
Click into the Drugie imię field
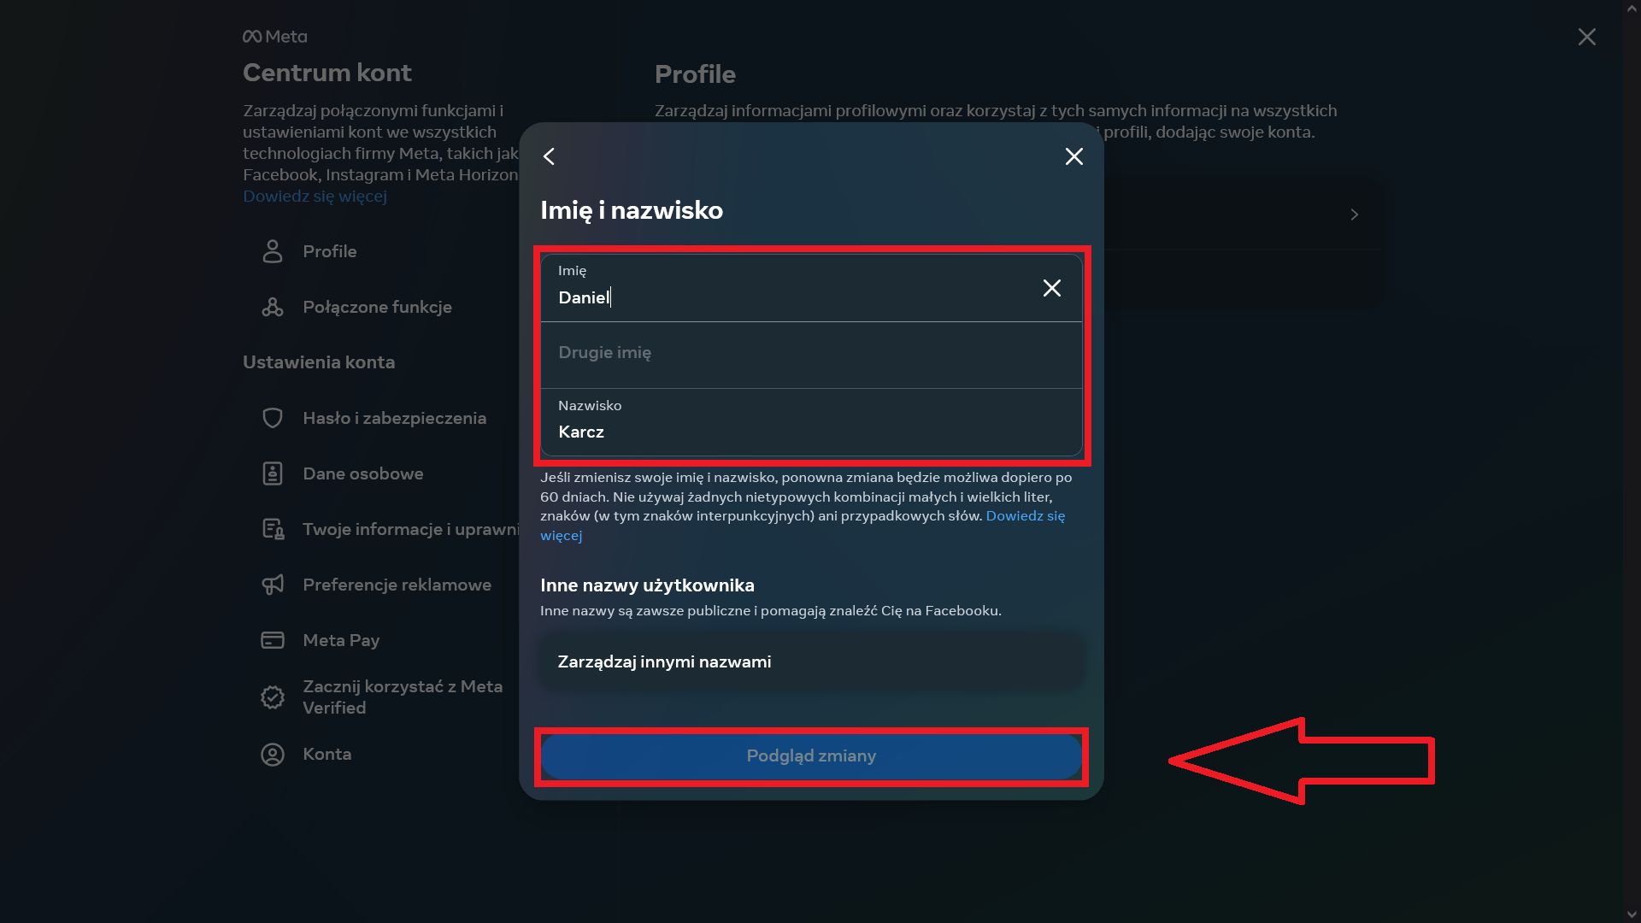click(x=810, y=354)
